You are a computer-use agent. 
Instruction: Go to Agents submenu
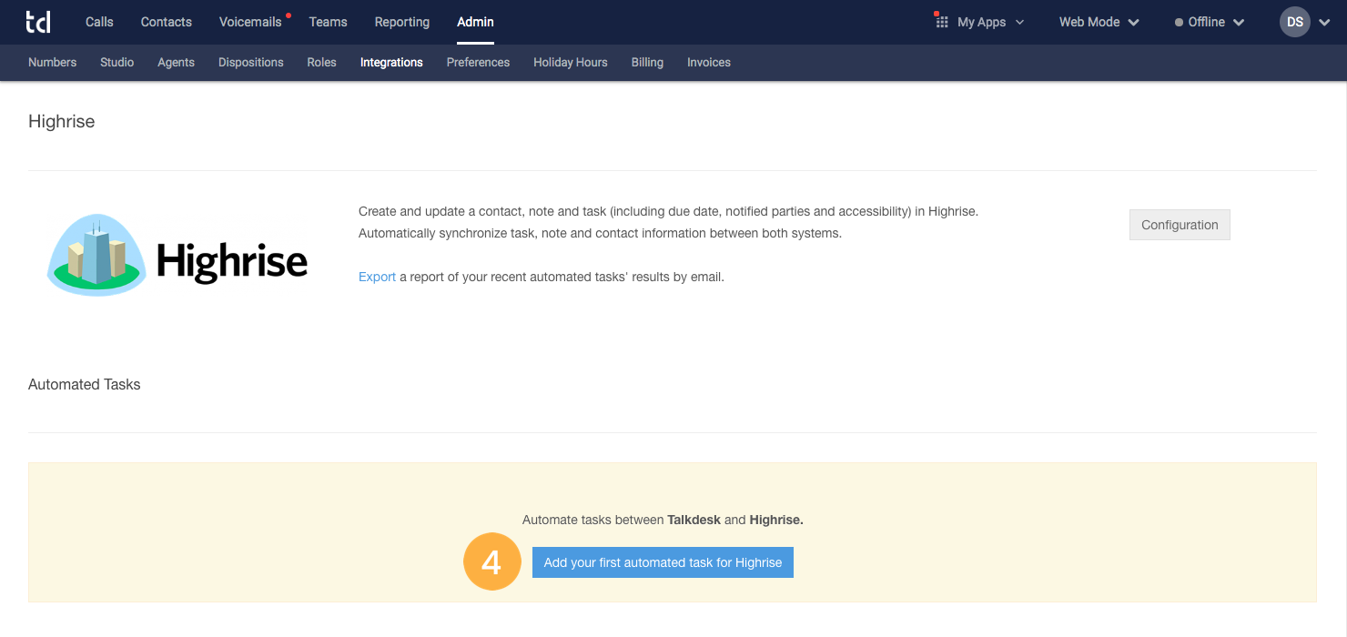click(x=176, y=62)
